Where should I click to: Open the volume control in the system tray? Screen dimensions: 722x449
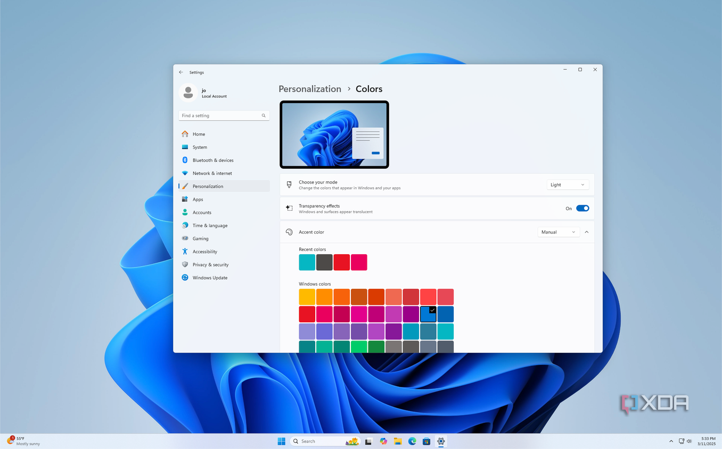pos(690,441)
